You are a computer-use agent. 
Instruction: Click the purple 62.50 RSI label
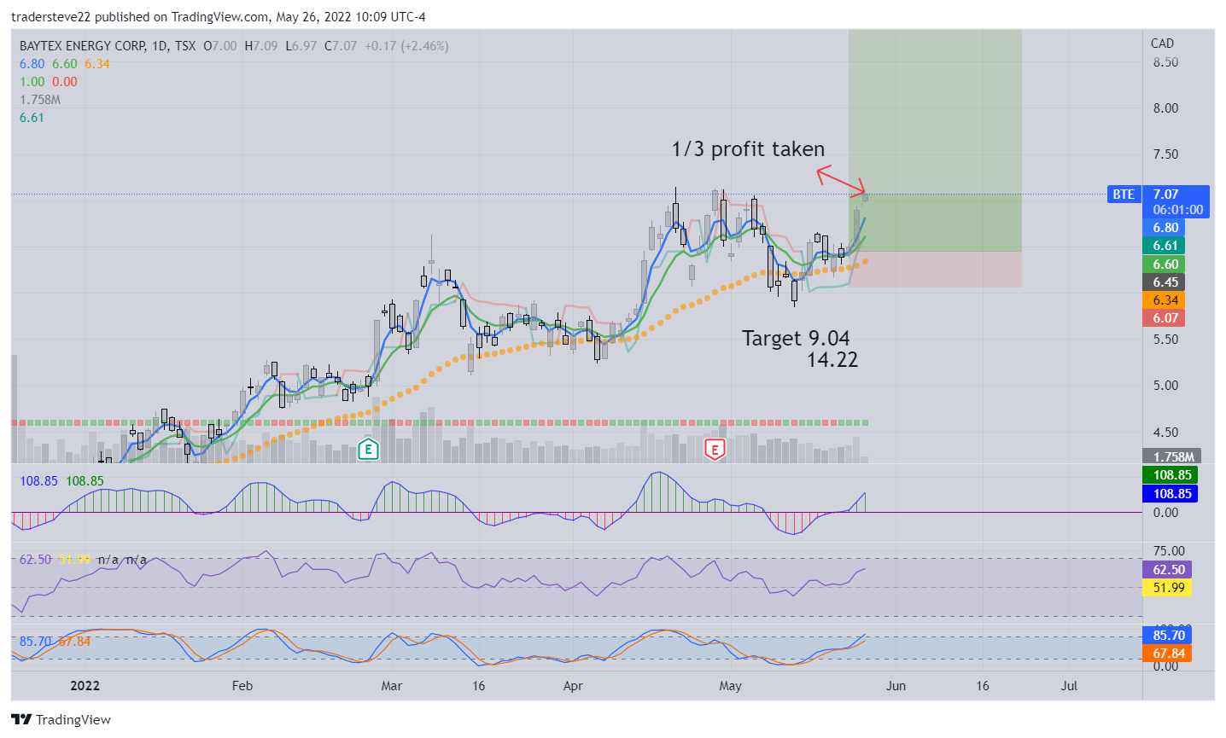coord(1167,570)
